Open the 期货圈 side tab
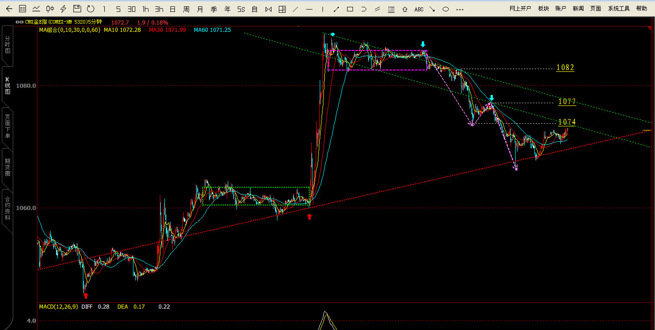This screenshot has width=655, height=330. pos(7,167)
